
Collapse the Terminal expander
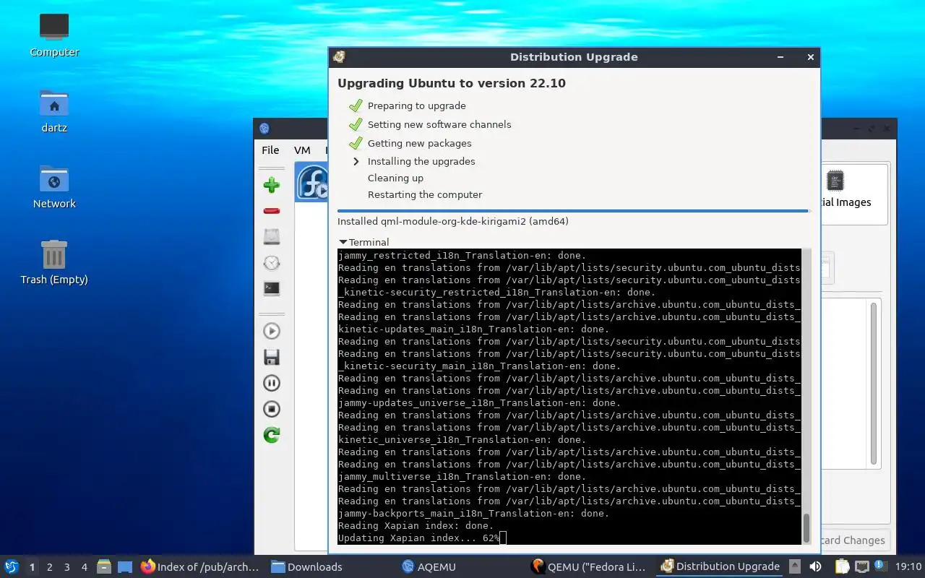[x=343, y=242]
